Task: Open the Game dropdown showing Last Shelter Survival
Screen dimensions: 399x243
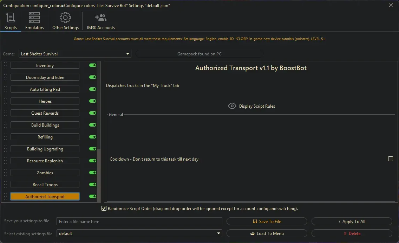Action: 75,54
